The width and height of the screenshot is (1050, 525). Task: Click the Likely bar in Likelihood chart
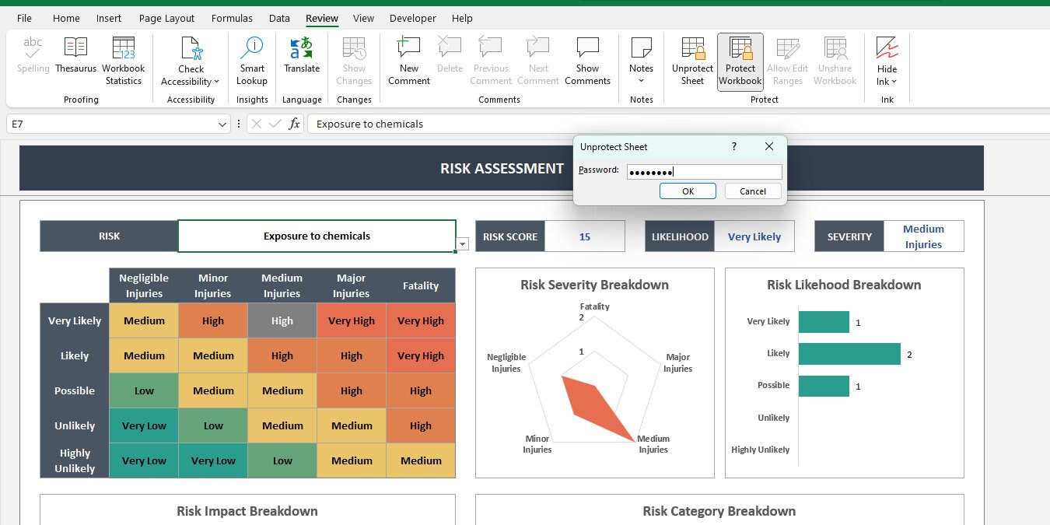(849, 354)
